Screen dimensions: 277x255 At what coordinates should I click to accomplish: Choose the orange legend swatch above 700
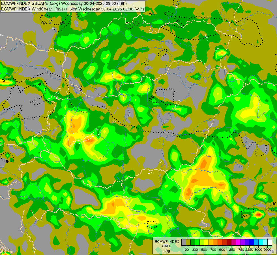click(216, 243)
